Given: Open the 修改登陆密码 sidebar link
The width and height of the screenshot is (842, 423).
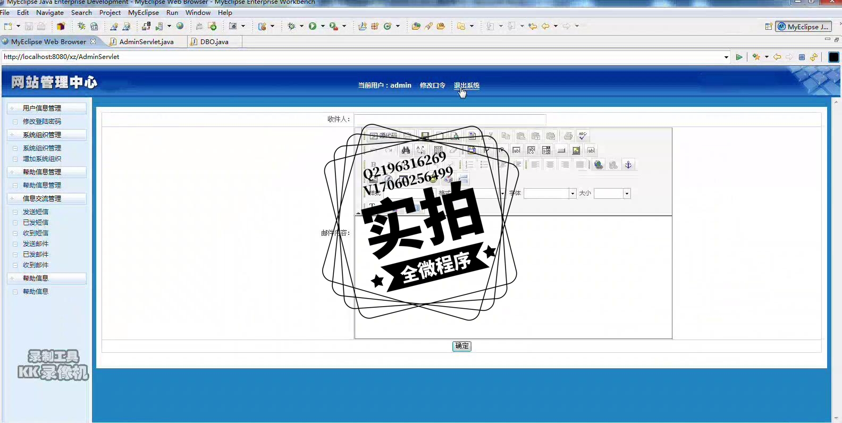Looking at the screenshot, I should point(42,121).
